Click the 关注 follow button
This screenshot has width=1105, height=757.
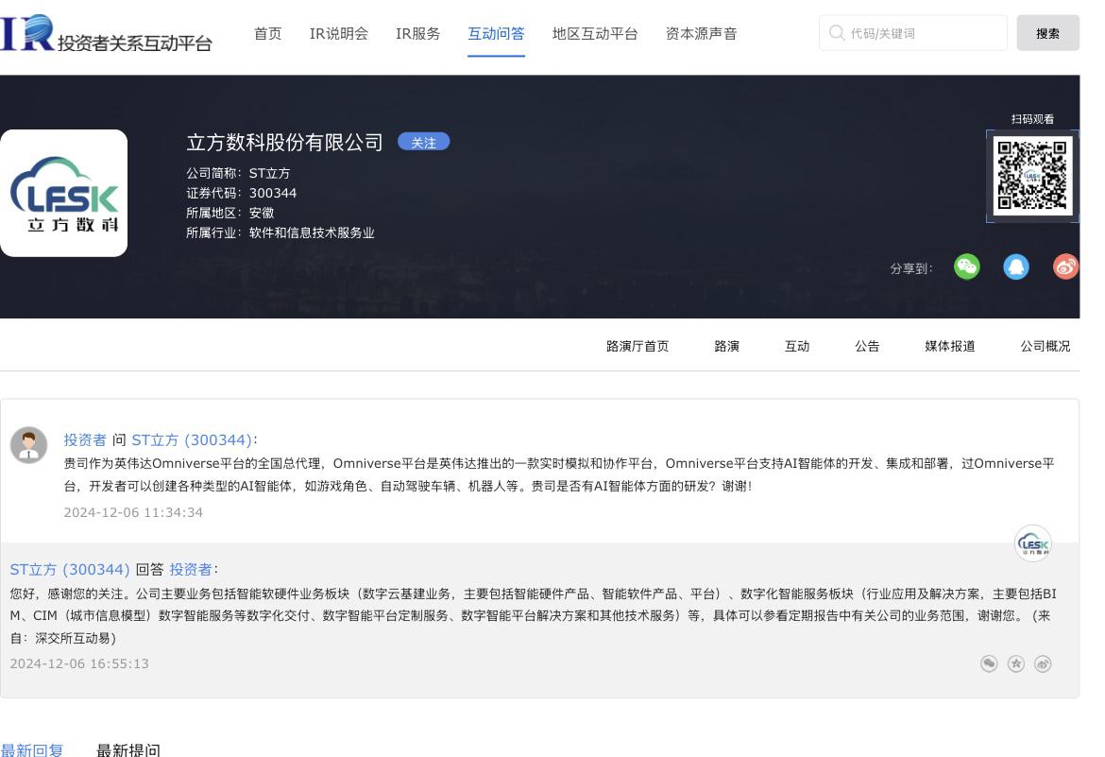pyautogui.click(x=423, y=143)
